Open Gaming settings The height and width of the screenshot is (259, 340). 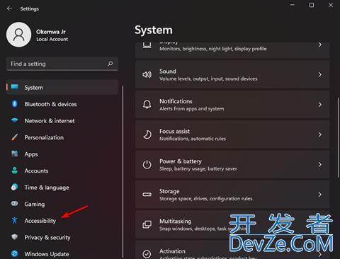point(62,204)
